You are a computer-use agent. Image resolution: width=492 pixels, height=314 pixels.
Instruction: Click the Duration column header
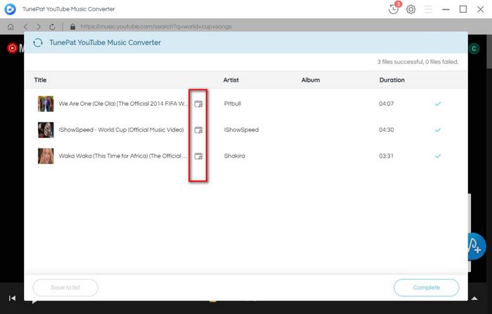(x=392, y=80)
